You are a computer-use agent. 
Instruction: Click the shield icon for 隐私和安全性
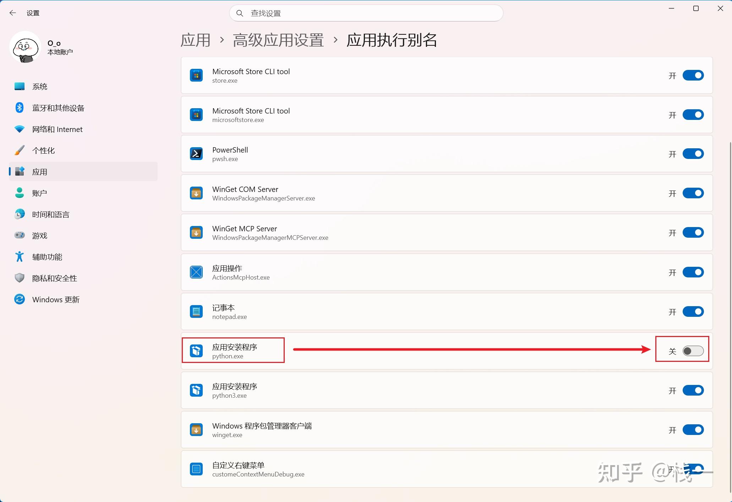(x=20, y=278)
